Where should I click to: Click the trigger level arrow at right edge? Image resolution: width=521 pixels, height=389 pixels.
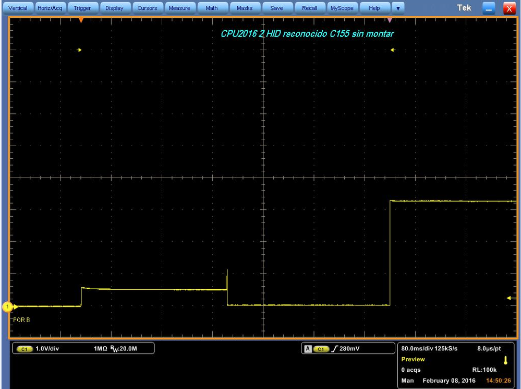511,298
